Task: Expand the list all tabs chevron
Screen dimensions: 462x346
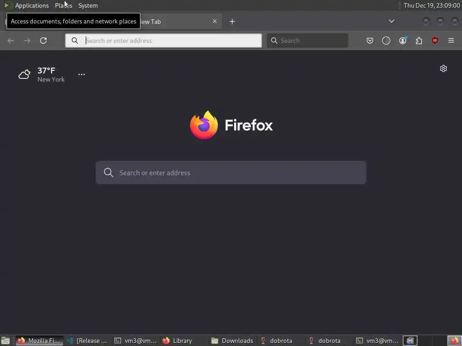Action: (x=391, y=21)
